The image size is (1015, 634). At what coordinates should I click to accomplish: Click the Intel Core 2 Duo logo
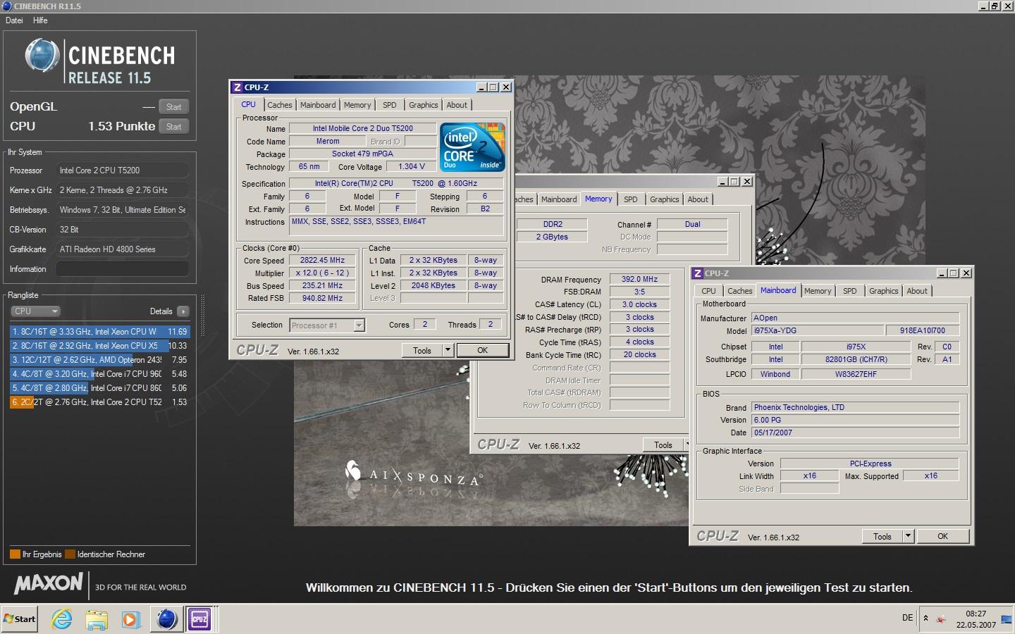pyautogui.click(x=472, y=147)
